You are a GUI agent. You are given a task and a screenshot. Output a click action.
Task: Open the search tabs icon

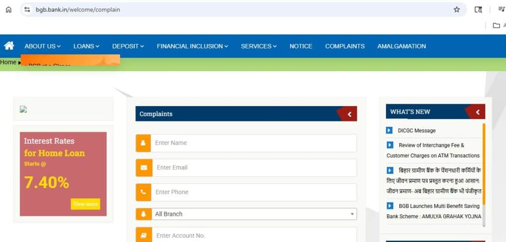click(478, 10)
